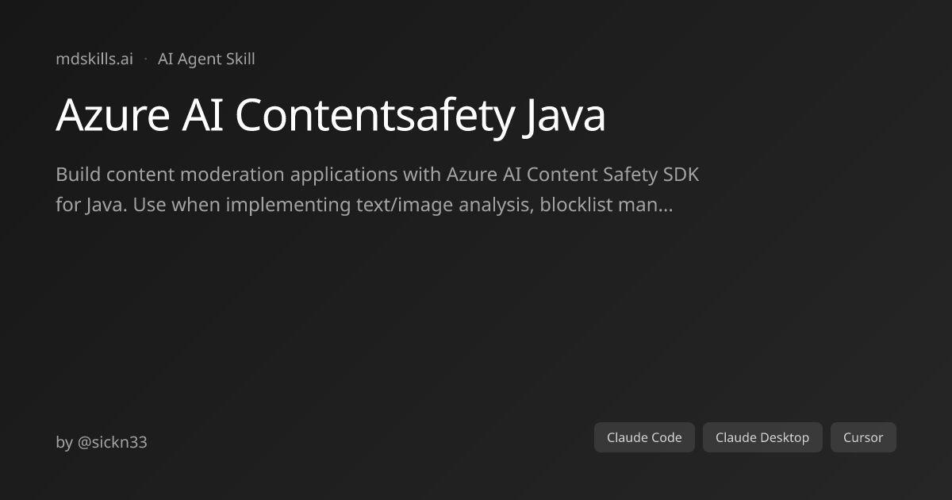Click the author name @sickn33
Image resolution: width=952 pixels, height=500 pixels.
pos(112,442)
